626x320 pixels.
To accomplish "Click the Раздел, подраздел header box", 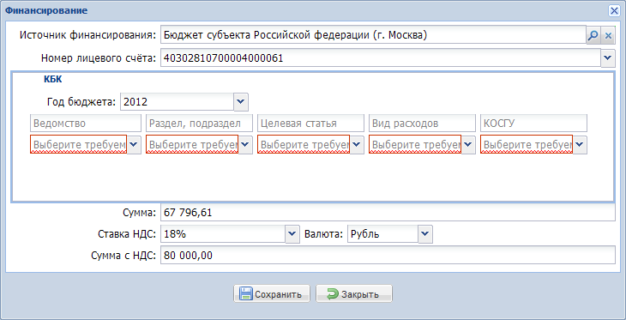I will pos(200,124).
